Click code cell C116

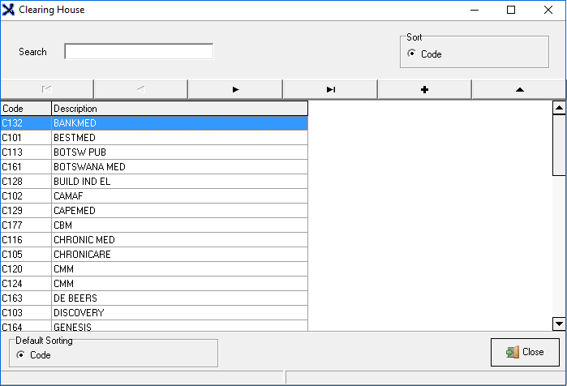click(x=26, y=239)
